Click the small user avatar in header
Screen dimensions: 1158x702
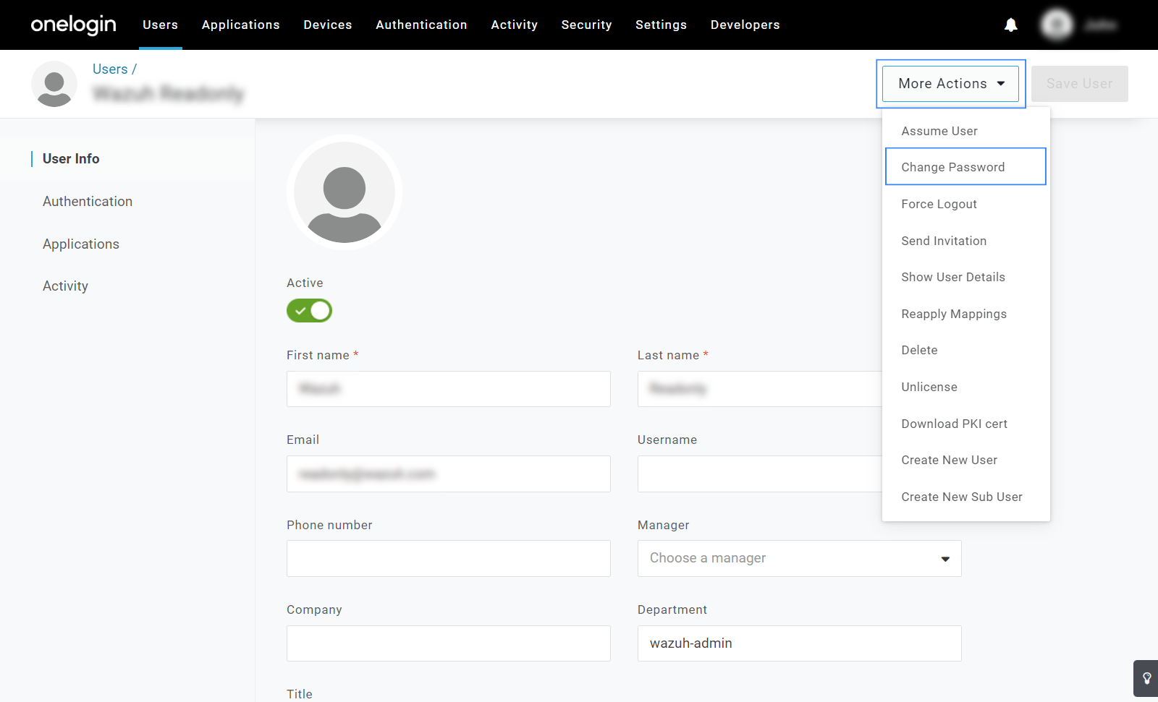(x=54, y=84)
